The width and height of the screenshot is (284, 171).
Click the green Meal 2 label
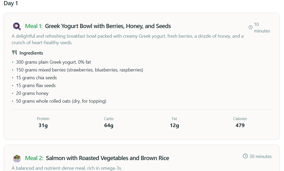(x=34, y=158)
